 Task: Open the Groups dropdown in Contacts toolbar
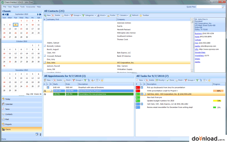click(x=76, y=16)
